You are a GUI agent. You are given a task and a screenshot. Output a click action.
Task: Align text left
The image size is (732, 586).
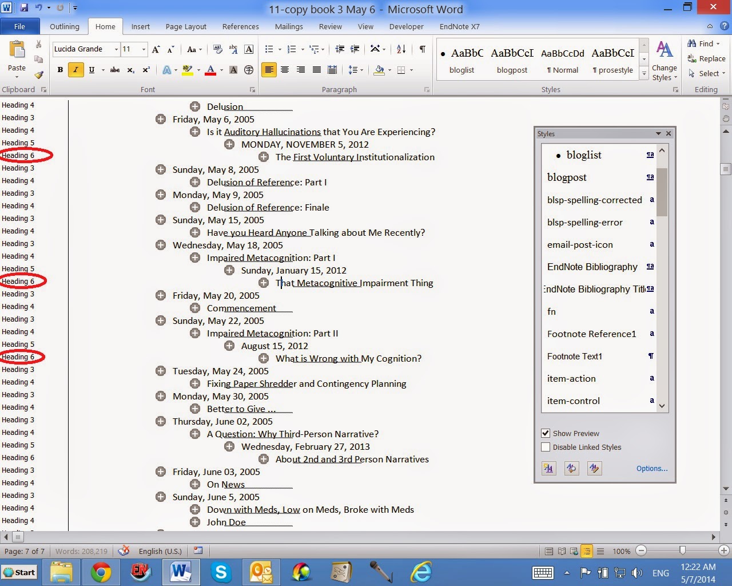click(x=269, y=70)
